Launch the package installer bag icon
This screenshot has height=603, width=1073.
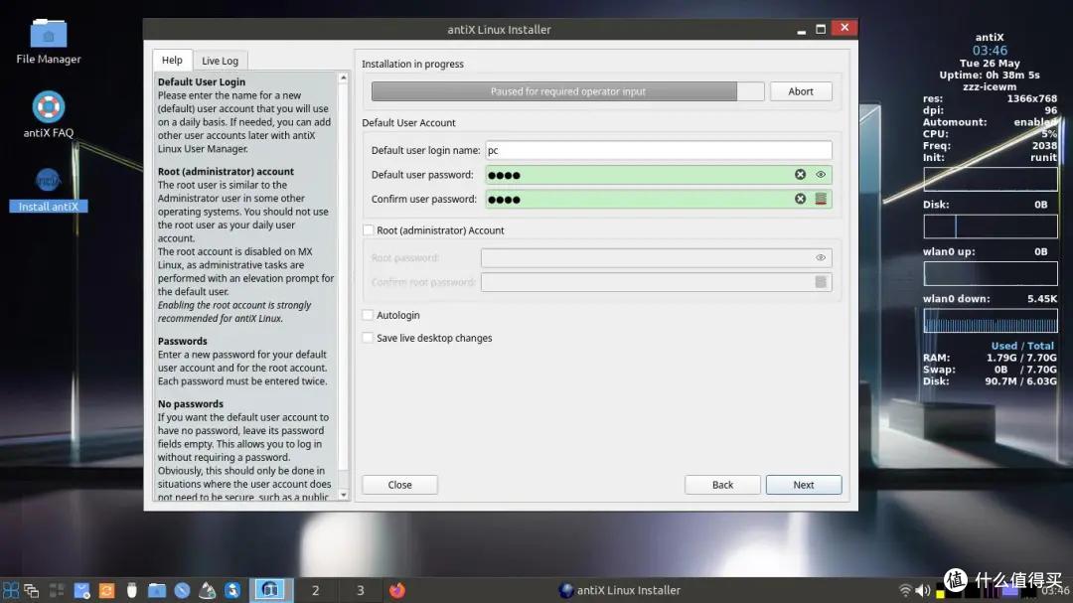click(x=81, y=590)
